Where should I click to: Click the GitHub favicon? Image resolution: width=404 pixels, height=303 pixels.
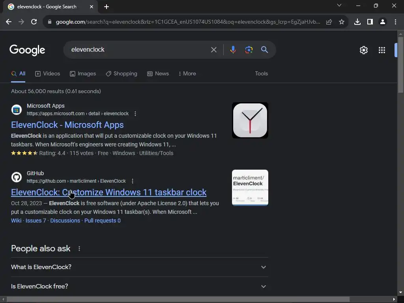(x=17, y=177)
